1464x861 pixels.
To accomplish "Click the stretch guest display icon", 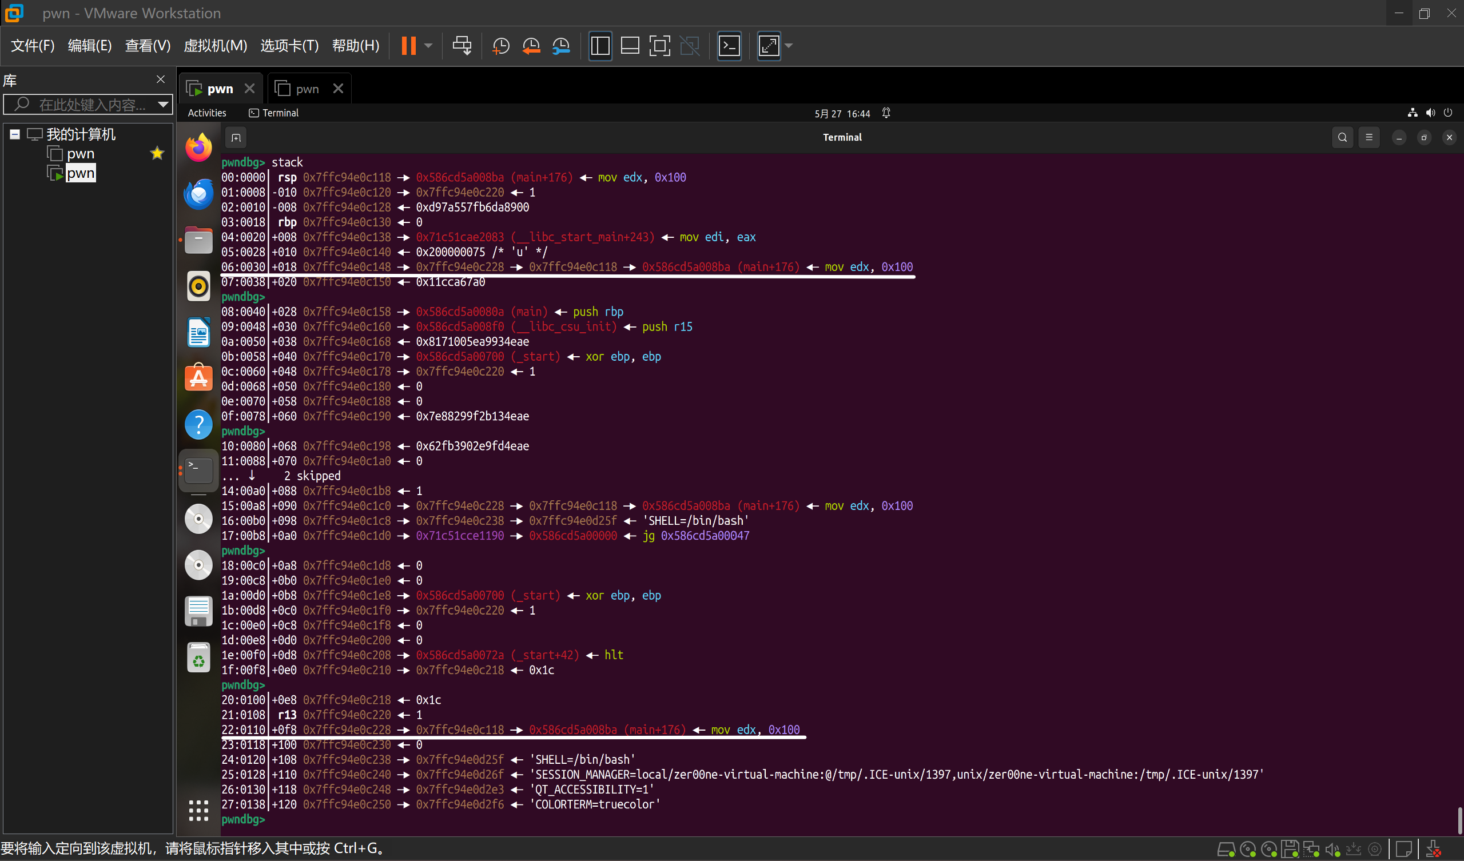I will (x=769, y=45).
